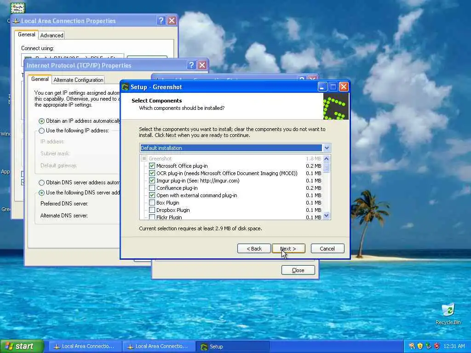Click the help button of Local Area Connection Properties

point(161,20)
